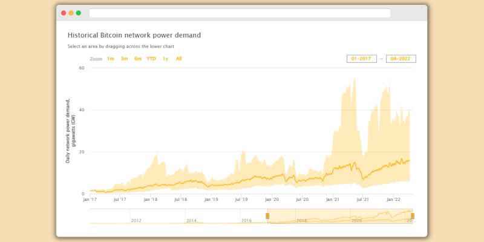This screenshot has width=484, height=242.
Task: Click the 2014 label in navigator
Action: click(191, 221)
